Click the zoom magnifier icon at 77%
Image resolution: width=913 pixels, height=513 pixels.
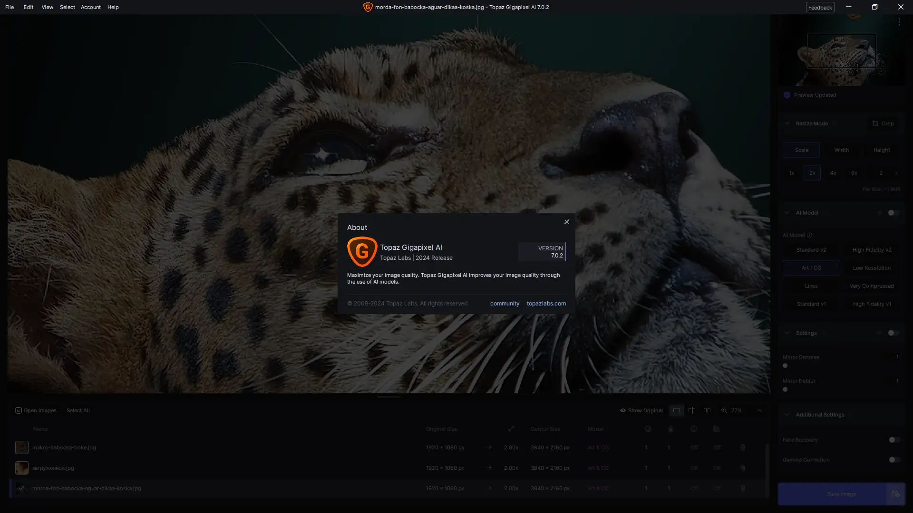coord(724,410)
